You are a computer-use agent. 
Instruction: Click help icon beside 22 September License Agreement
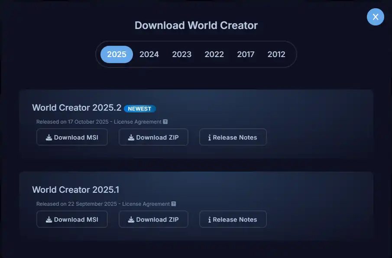(x=174, y=204)
